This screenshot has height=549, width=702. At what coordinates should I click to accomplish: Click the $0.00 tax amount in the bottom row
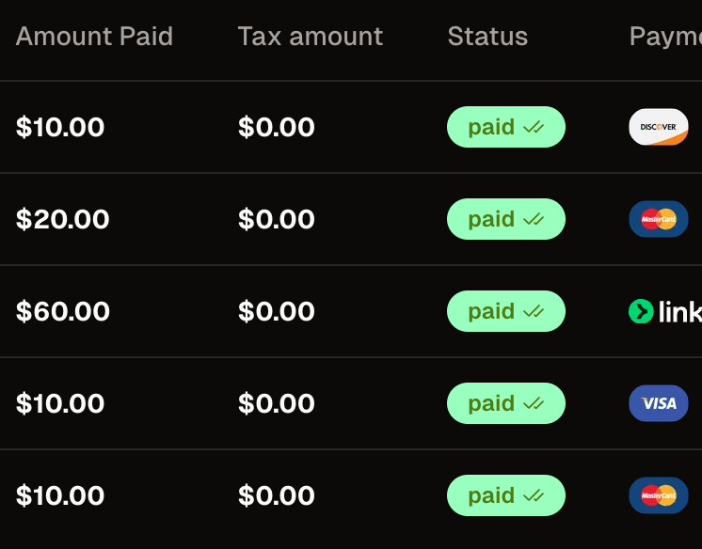point(276,495)
